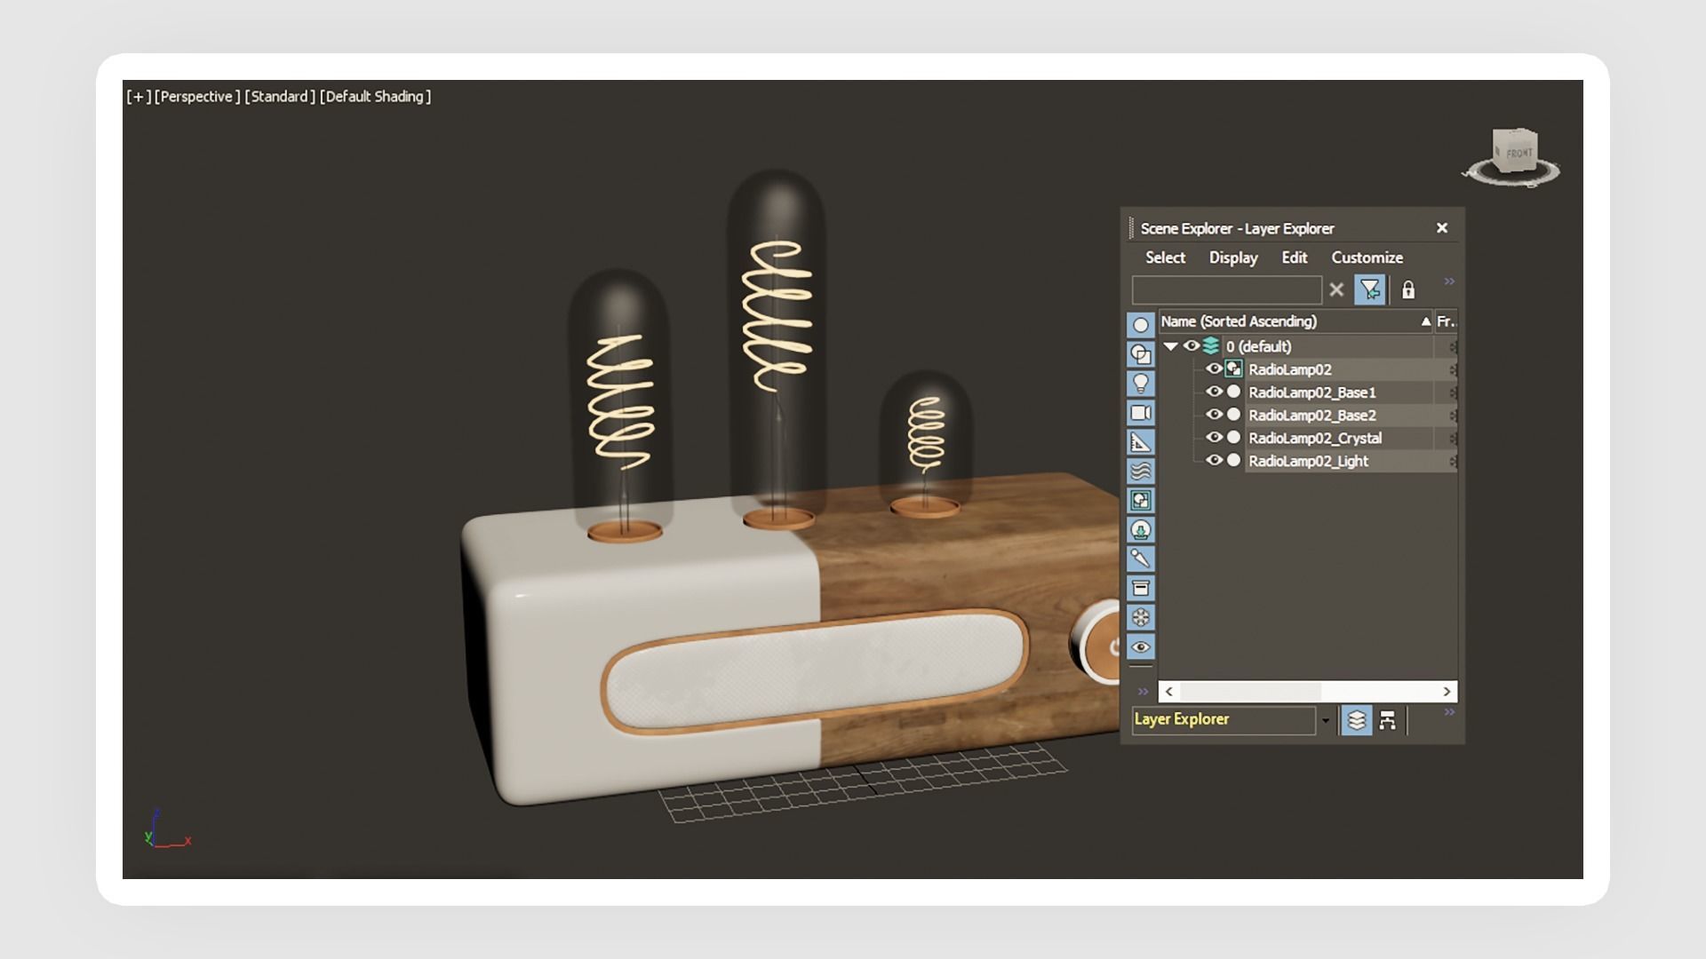Toggle visibility of layer 0 (default)
The width and height of the screenshot is (1706, 959).
coord(1191,346)
